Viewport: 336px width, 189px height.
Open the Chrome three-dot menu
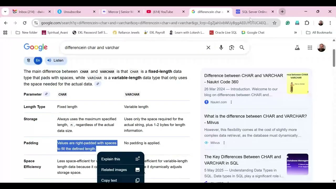click(x=330, y=23)
